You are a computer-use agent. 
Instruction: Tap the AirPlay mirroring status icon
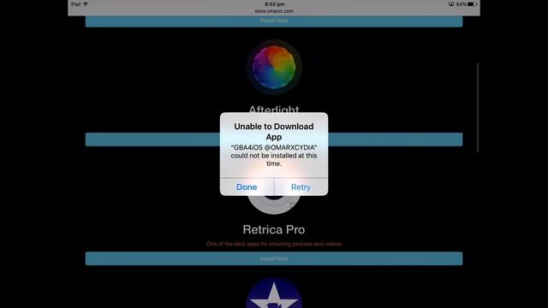pyautogui.click(x=451, y=4)
